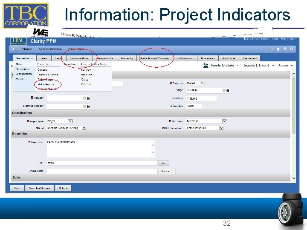Click into the % Complete field
307x230 pixels.
coord(194,106)
